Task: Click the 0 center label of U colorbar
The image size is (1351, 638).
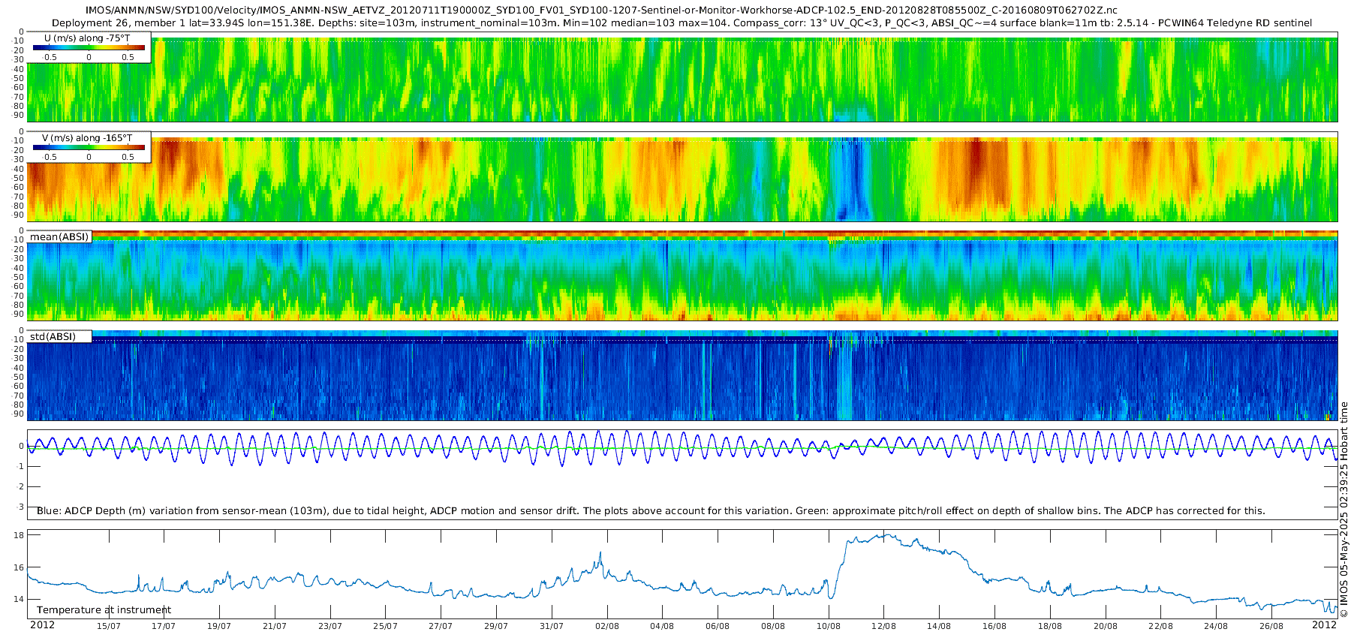Action: pos(89,57)
